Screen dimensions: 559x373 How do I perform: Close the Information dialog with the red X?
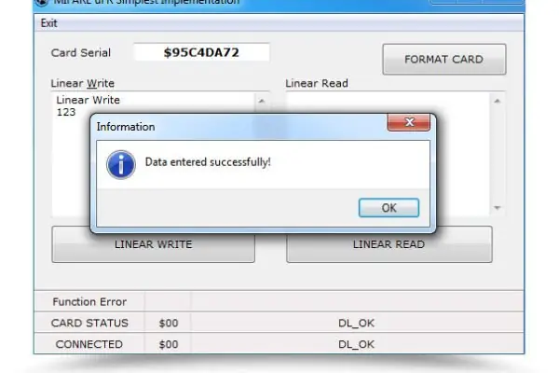tap(409, 122)
